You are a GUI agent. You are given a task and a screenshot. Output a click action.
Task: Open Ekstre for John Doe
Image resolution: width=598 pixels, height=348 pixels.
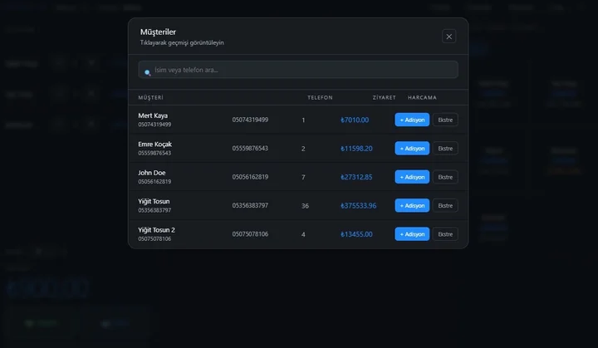tap(445, 177)
